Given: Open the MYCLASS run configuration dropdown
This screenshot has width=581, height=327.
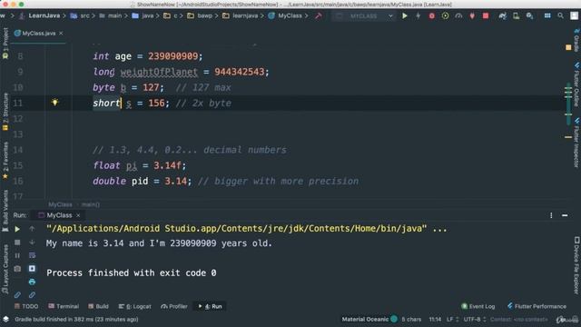Looking at the screenshot, I should (363, 16).
